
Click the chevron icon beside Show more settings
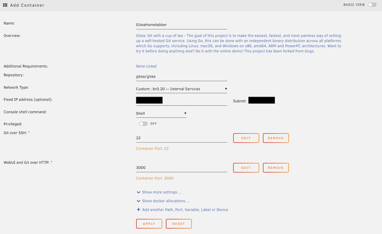(x=139, y=192)
